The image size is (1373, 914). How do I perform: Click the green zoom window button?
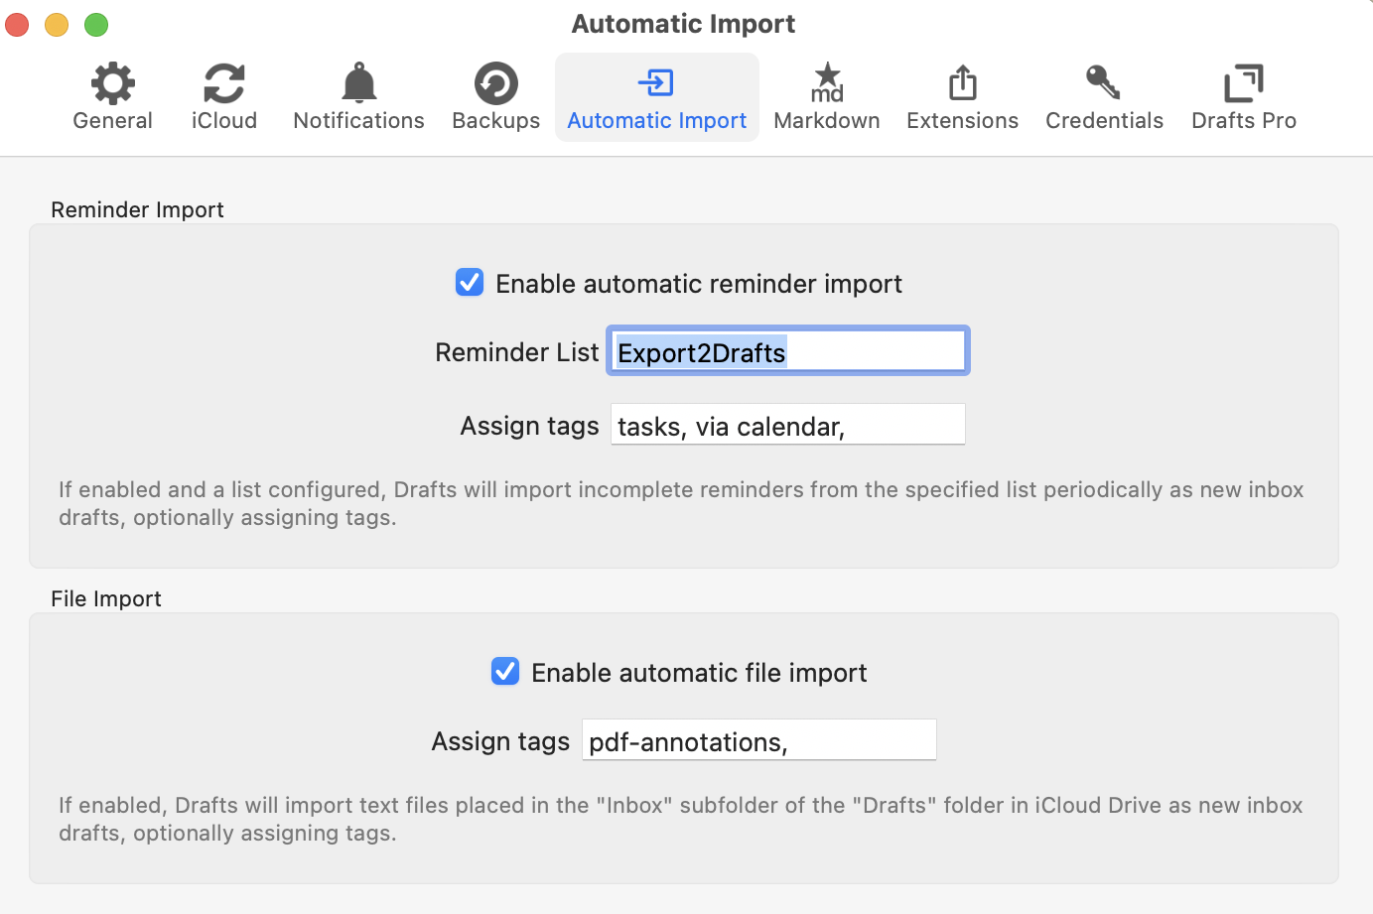point(96,25)
